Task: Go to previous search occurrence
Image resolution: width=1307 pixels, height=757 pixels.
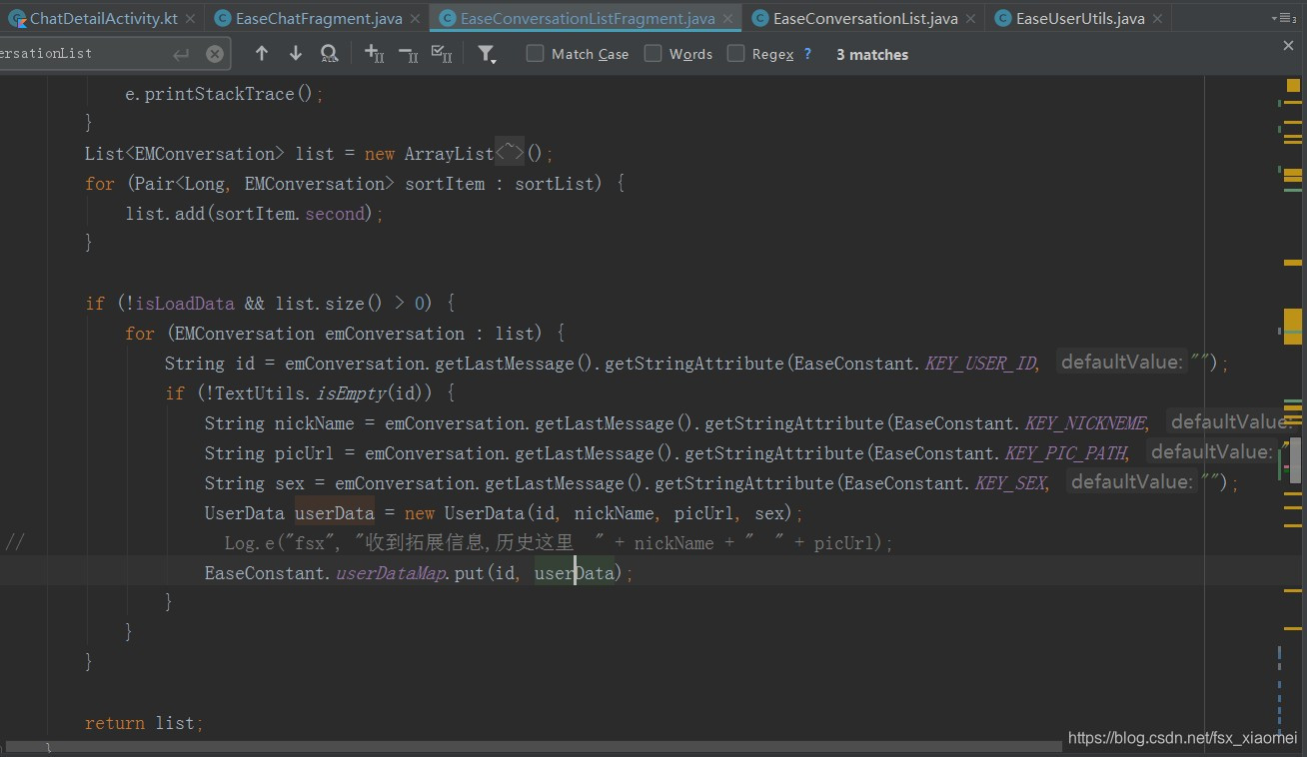Action: (262, 54)
